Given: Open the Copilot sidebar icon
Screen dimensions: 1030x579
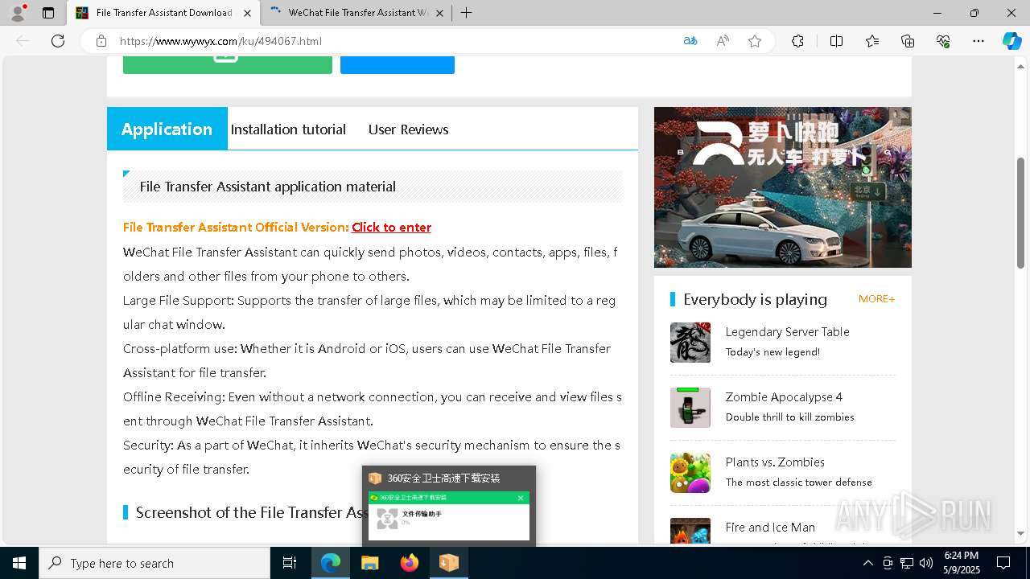Looking at the screenshot, I should pyautogui.click(x=1011, y=41).
